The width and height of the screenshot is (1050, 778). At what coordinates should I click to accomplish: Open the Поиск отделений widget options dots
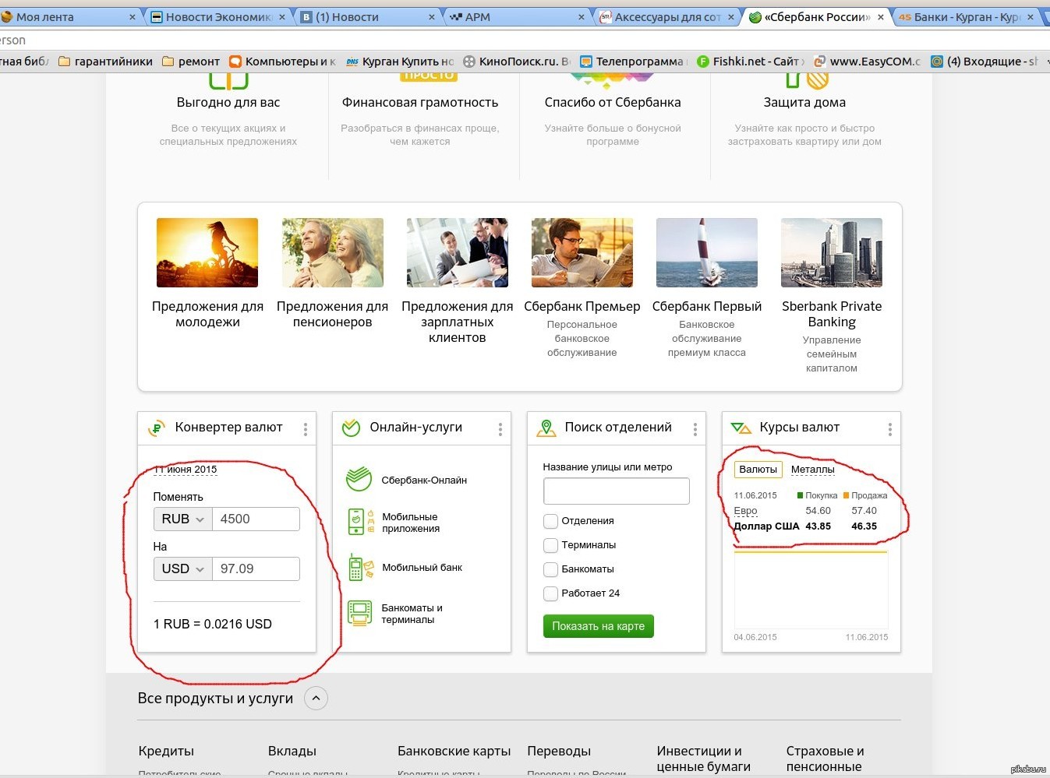[x=695, y=429]
